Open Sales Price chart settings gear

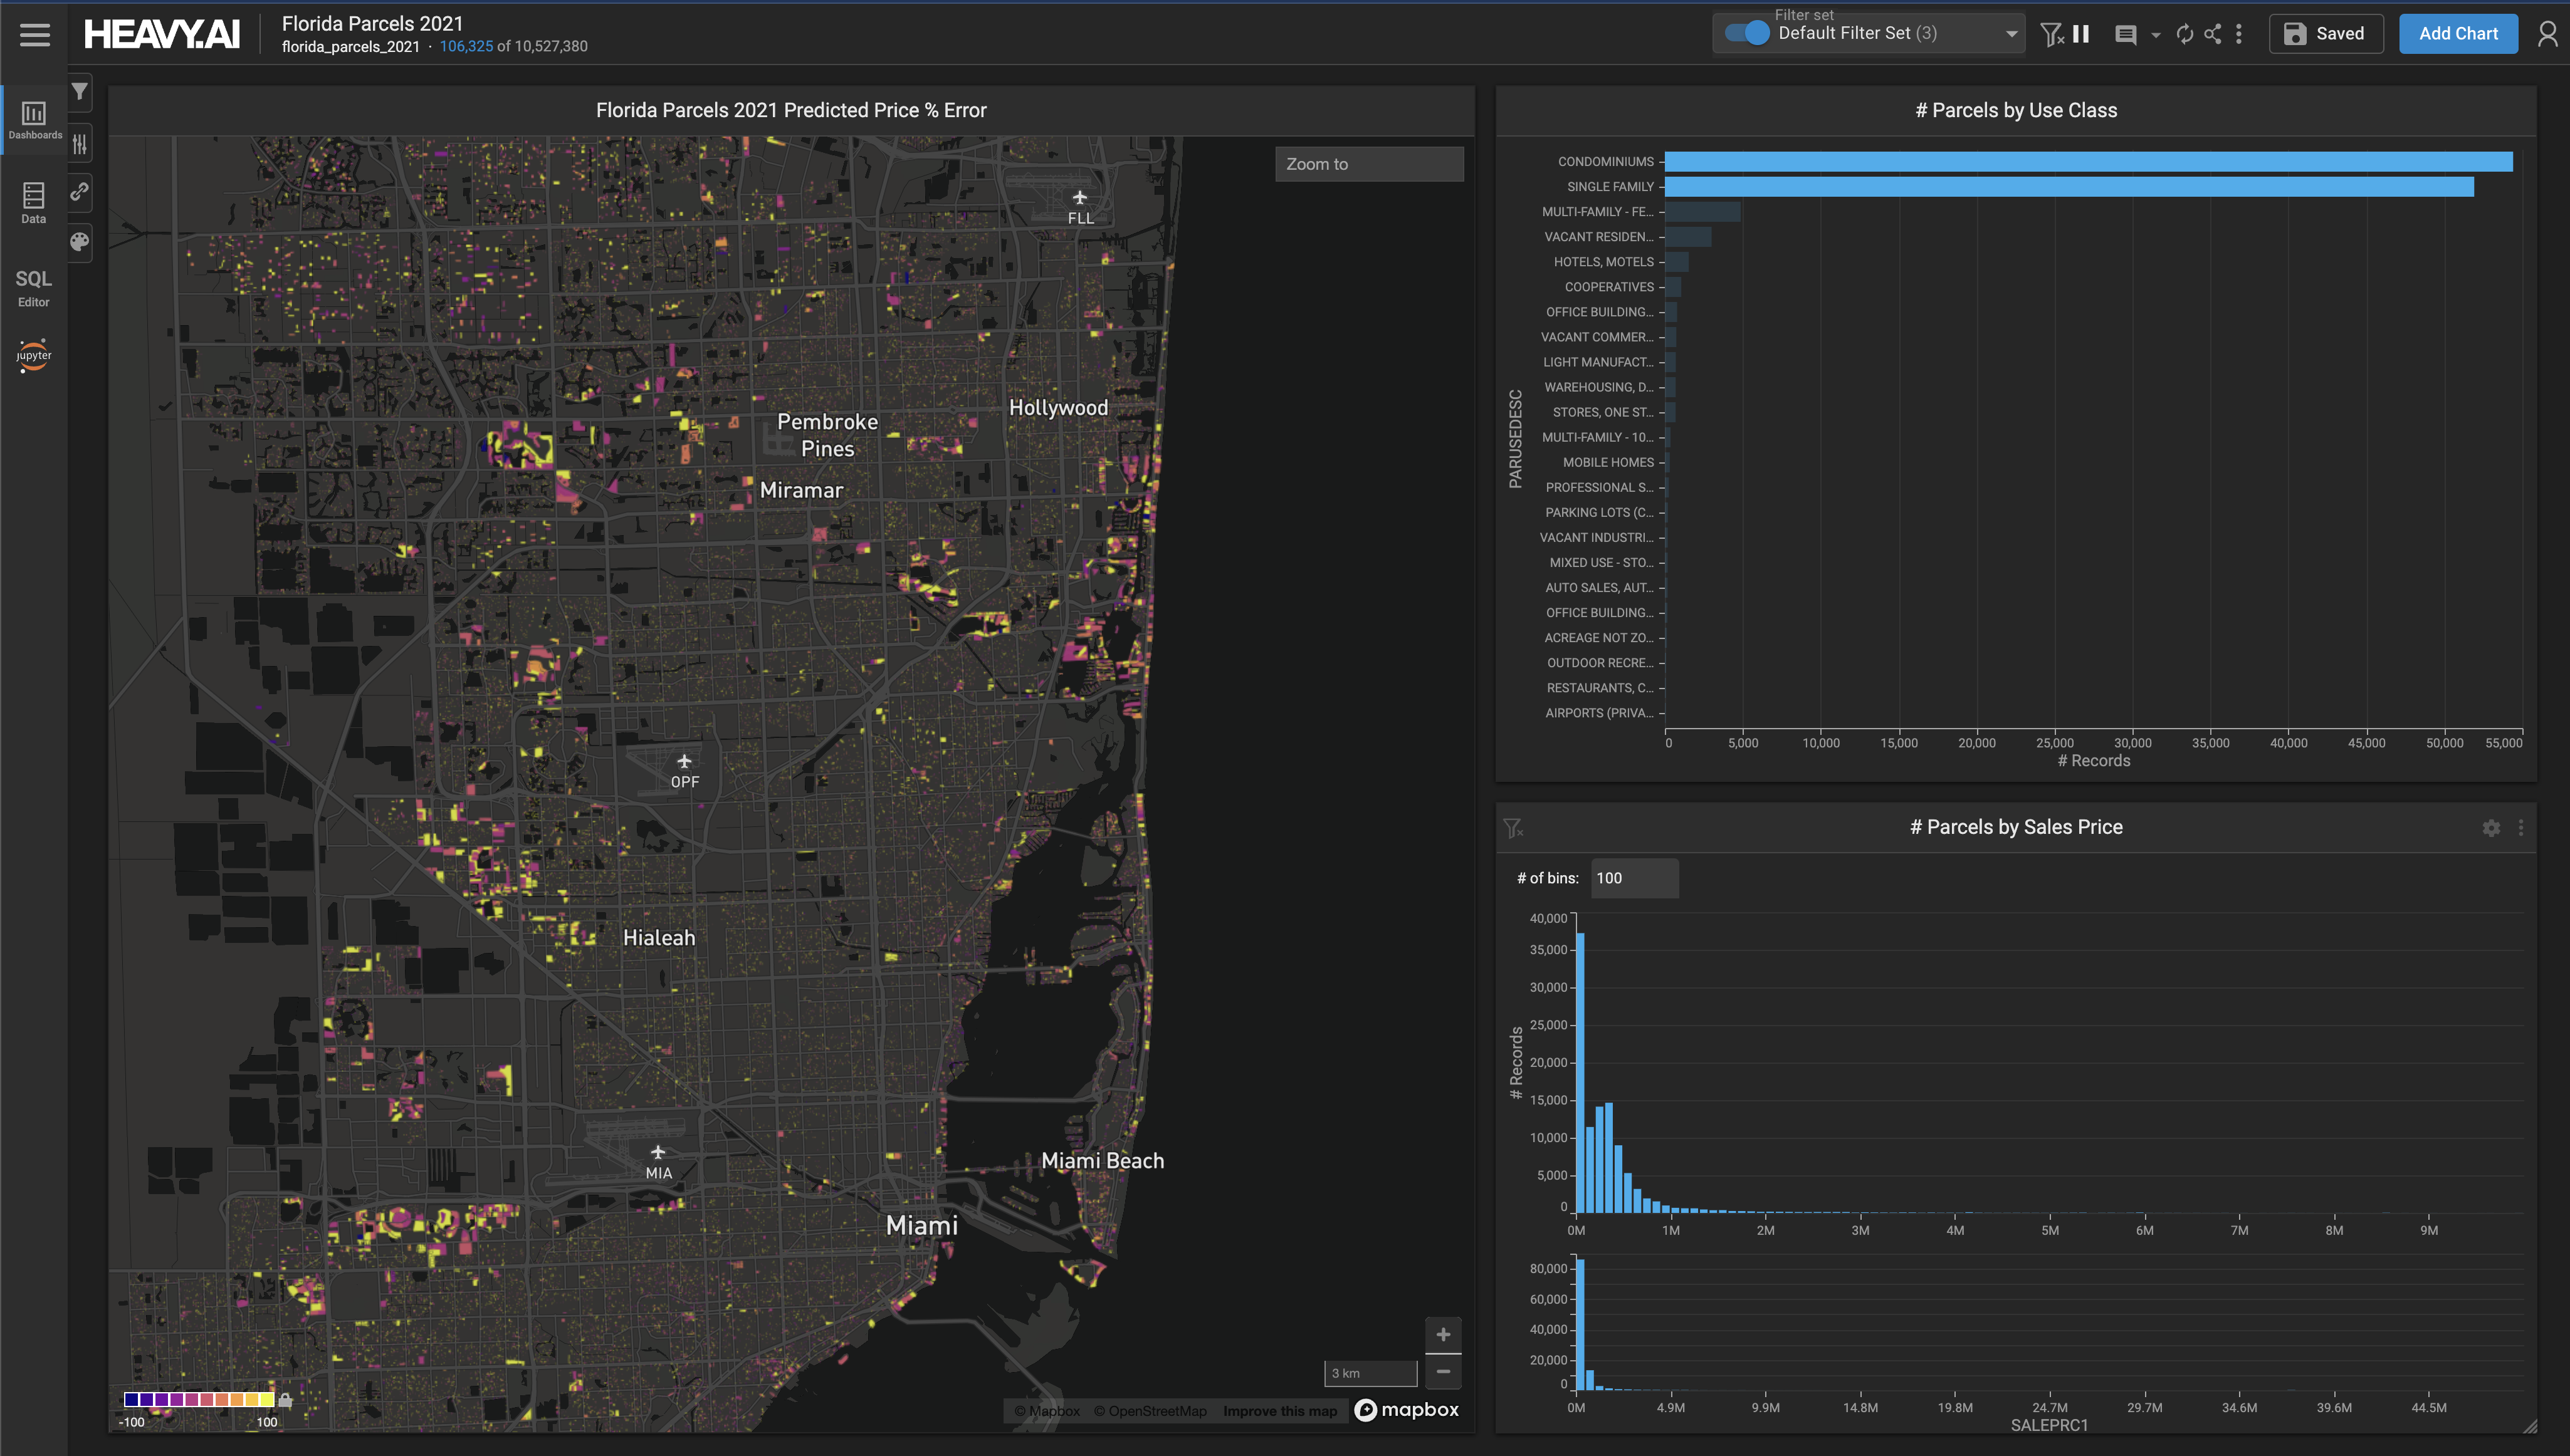coord(2491,828)
